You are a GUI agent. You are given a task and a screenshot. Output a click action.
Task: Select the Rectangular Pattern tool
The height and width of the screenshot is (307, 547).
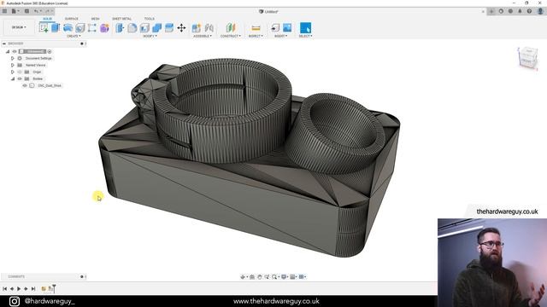pos(92,28)
